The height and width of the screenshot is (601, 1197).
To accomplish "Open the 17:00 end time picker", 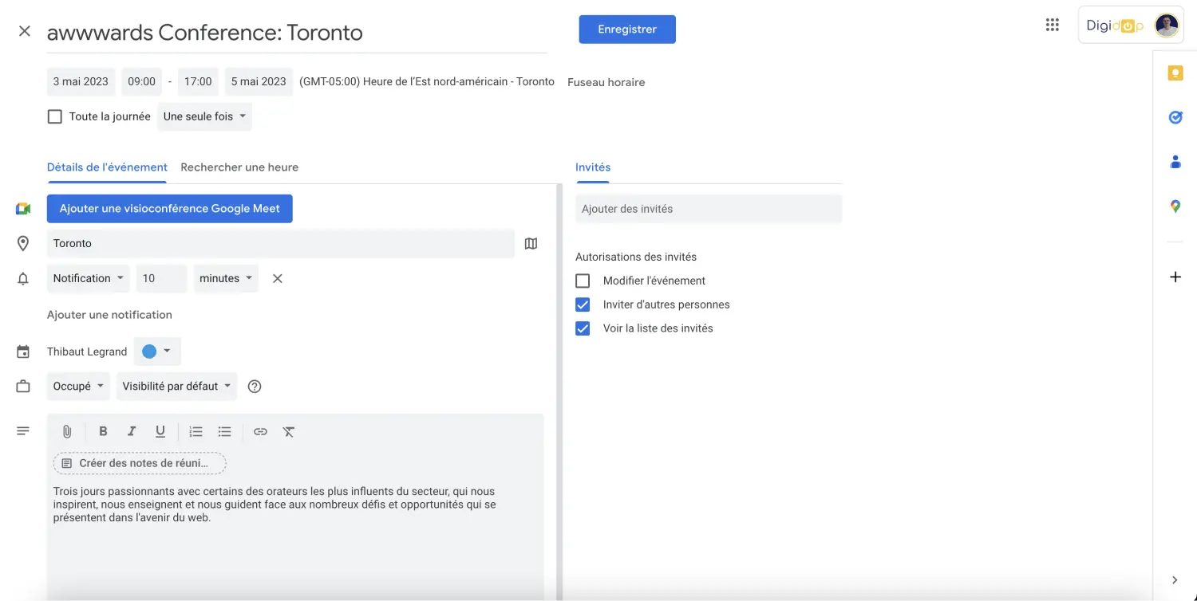I will pos(198,81).
